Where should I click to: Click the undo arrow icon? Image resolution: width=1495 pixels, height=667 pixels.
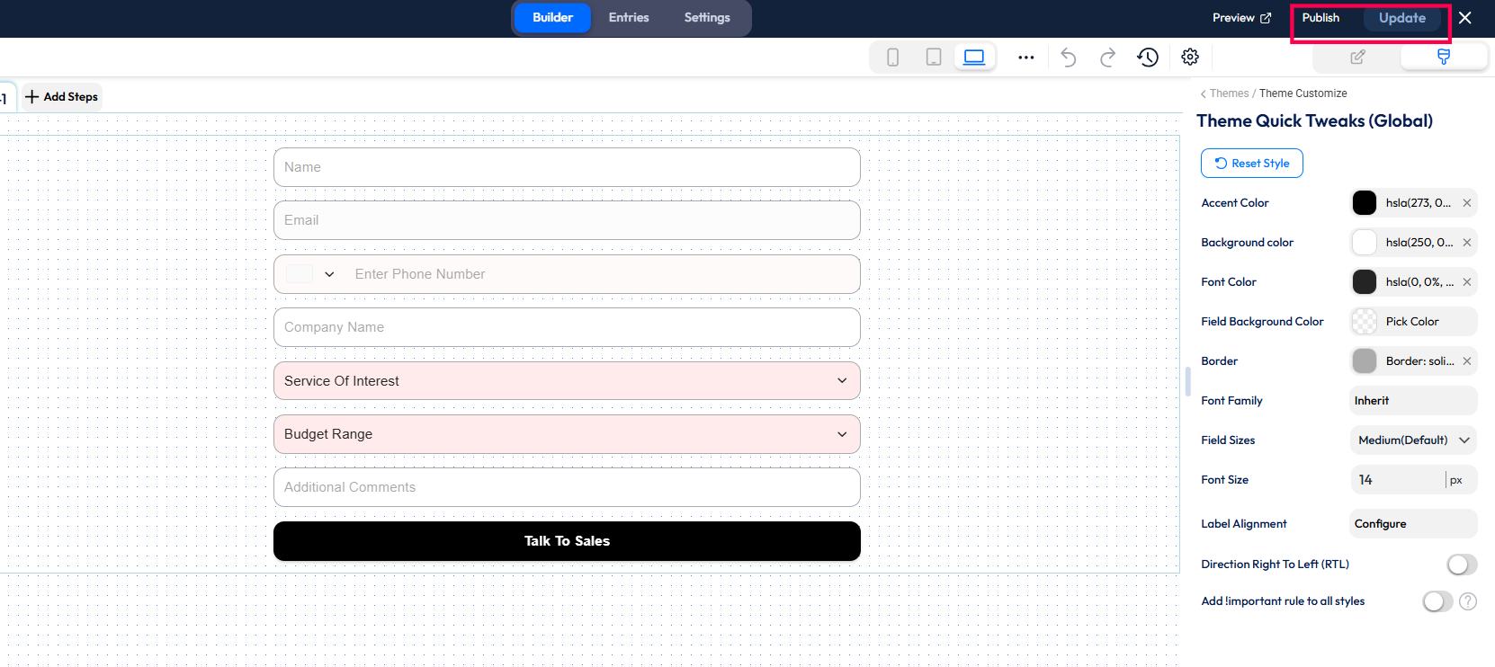(1068, 58)
